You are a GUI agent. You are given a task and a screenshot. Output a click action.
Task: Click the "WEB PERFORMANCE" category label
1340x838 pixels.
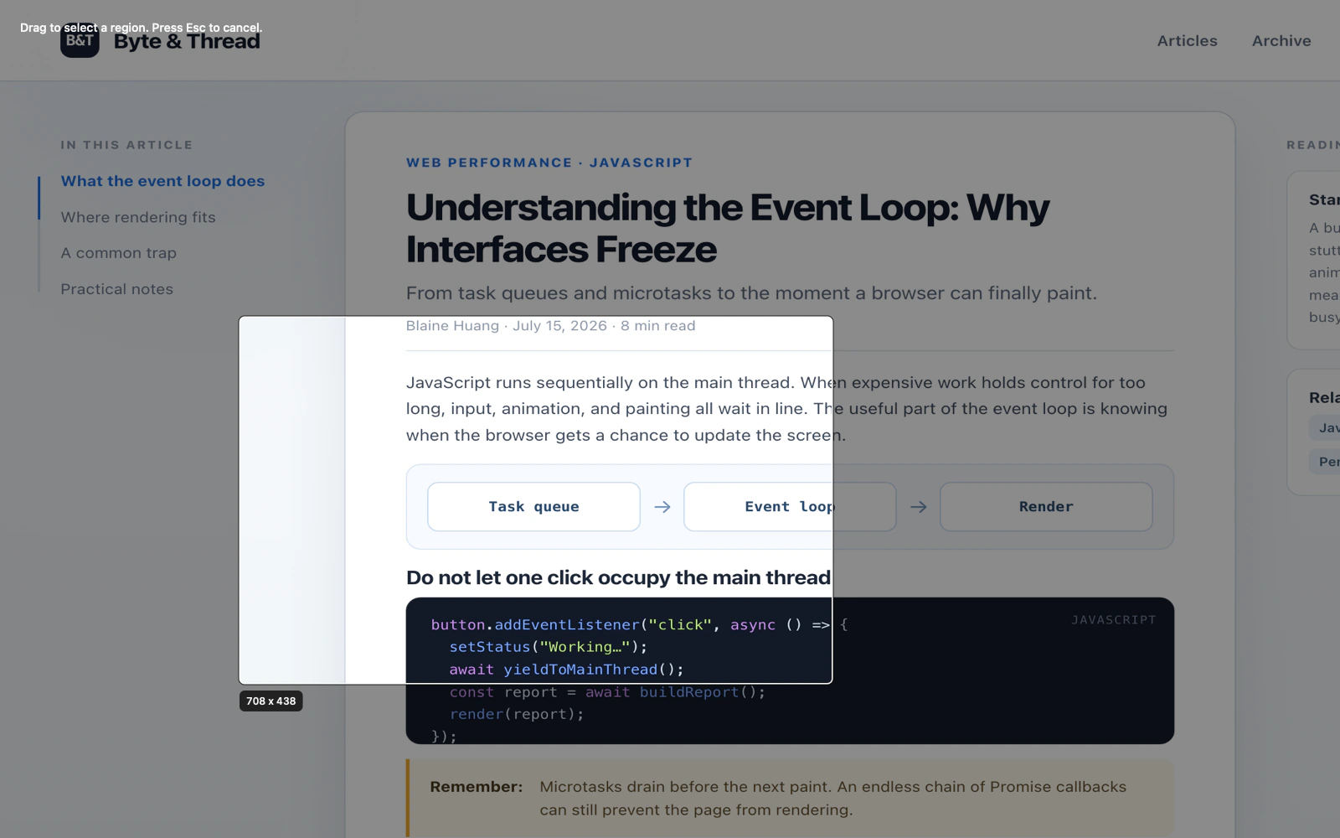coord(489,163)
